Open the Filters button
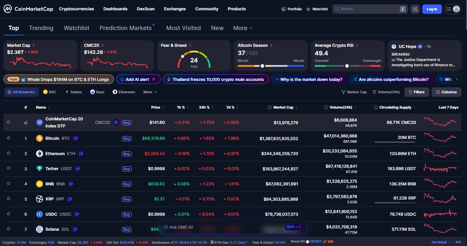 tap(417, 92)
